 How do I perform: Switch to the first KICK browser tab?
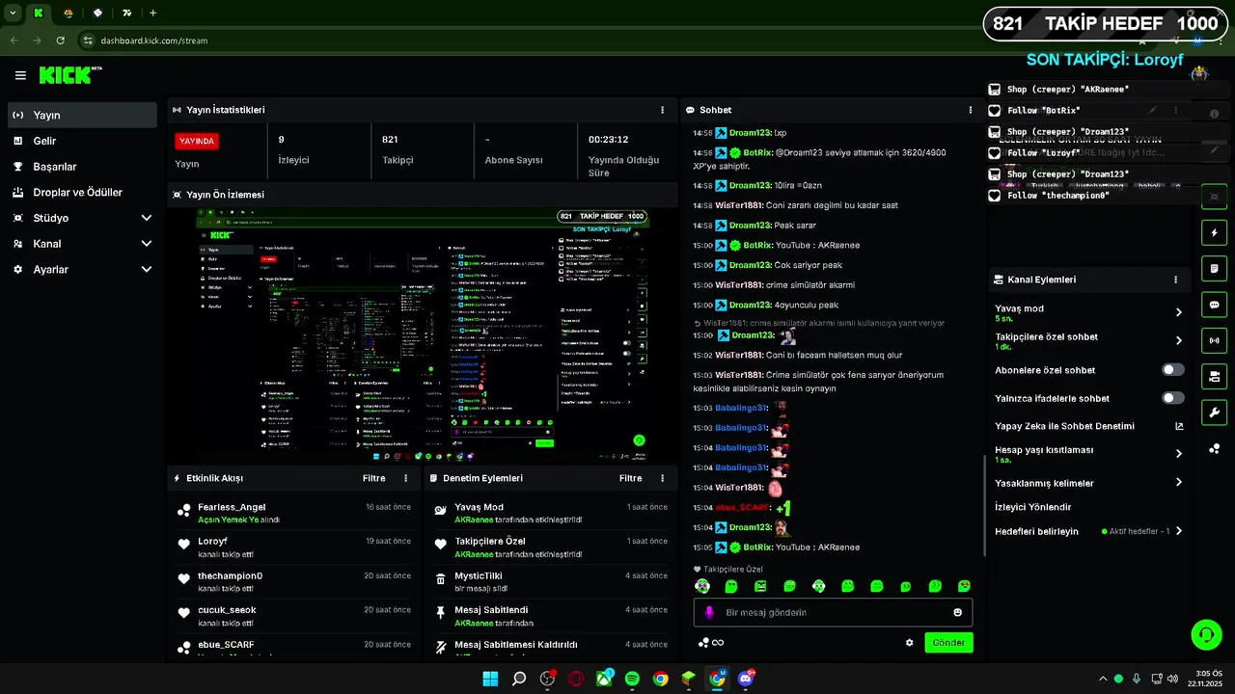(39, 13)
